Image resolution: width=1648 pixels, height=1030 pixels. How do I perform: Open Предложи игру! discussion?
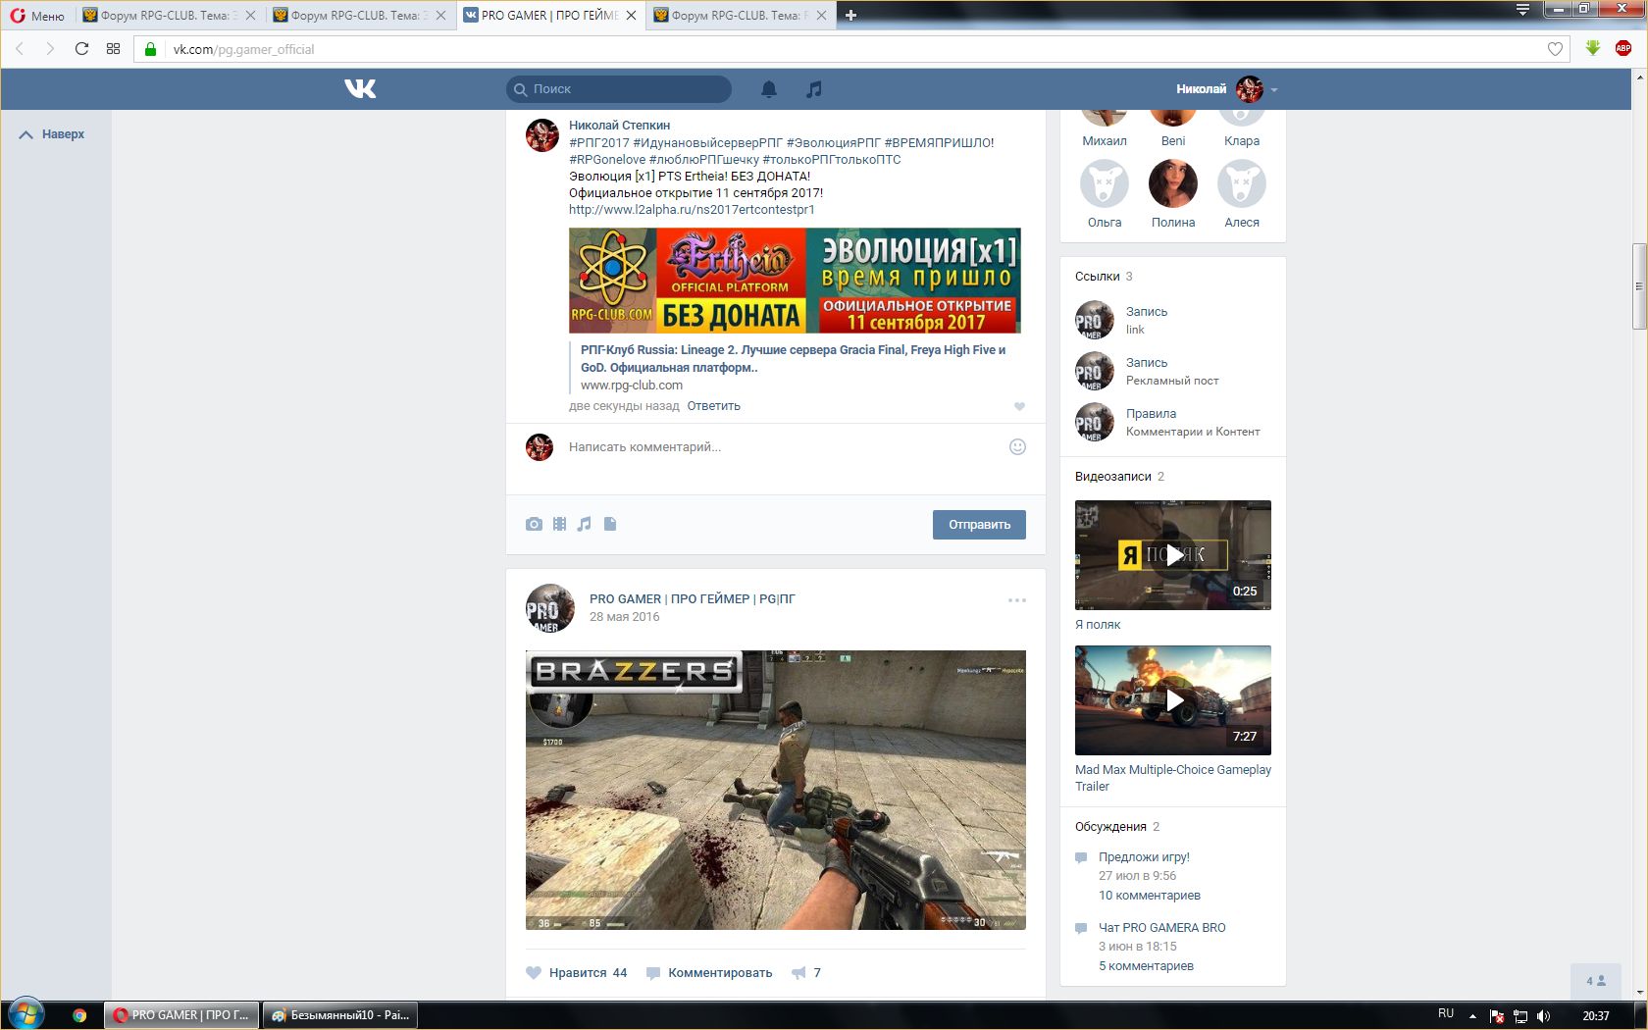coord(1144,857)
